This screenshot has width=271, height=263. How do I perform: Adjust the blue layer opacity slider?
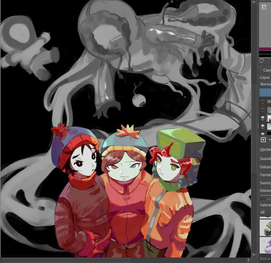point(265,92)
